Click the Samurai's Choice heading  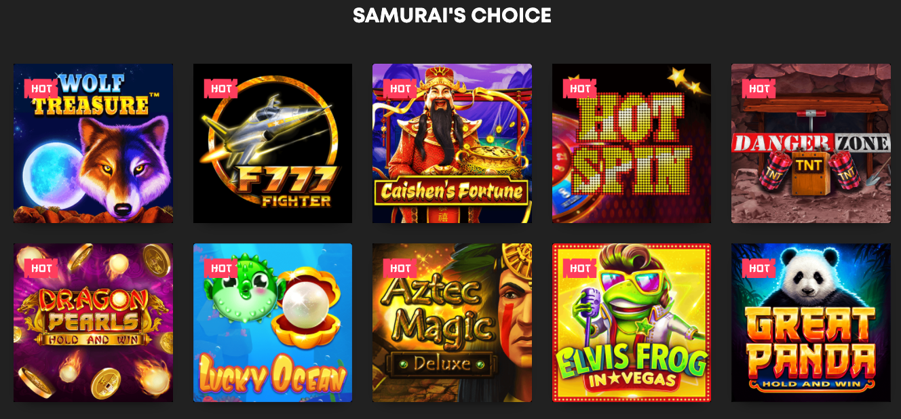click(452, 16)
